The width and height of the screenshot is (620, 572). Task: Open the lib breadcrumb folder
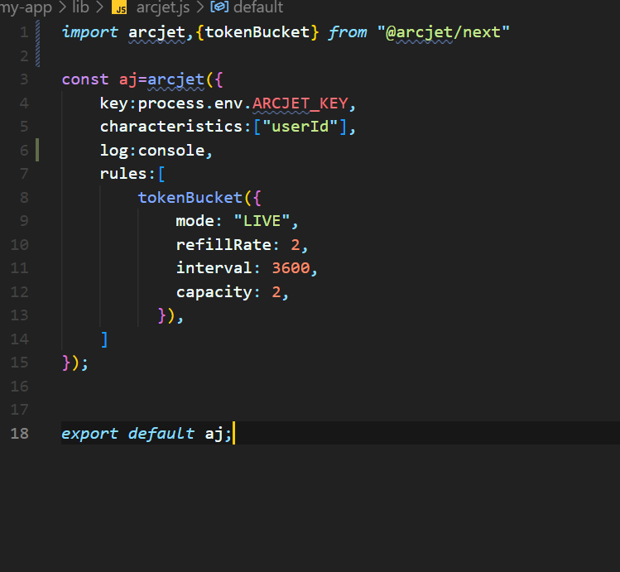click(80, 7)
